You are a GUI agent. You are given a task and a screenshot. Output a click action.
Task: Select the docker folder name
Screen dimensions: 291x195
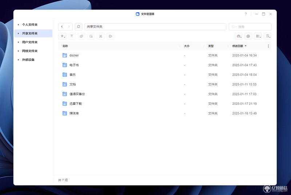click(74, 55)
